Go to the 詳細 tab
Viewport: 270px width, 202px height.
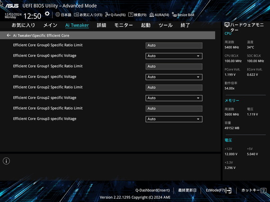tap(102, 25)
